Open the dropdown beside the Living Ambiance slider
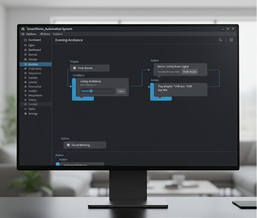The width and height of the screenshot is (257, 218). [x=121, y=91]
